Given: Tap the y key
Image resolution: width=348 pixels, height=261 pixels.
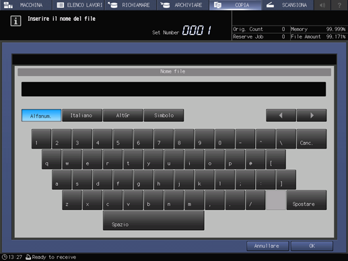Looking at the screenshot, I should click(x=153, y=159).
